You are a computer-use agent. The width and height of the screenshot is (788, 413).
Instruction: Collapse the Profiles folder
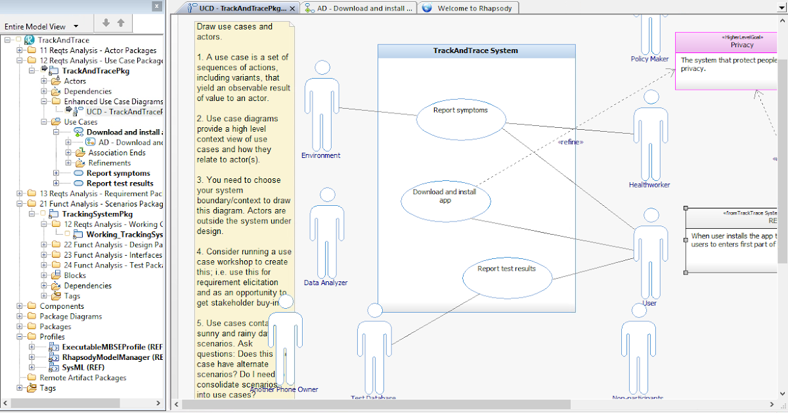click(19, 336)
